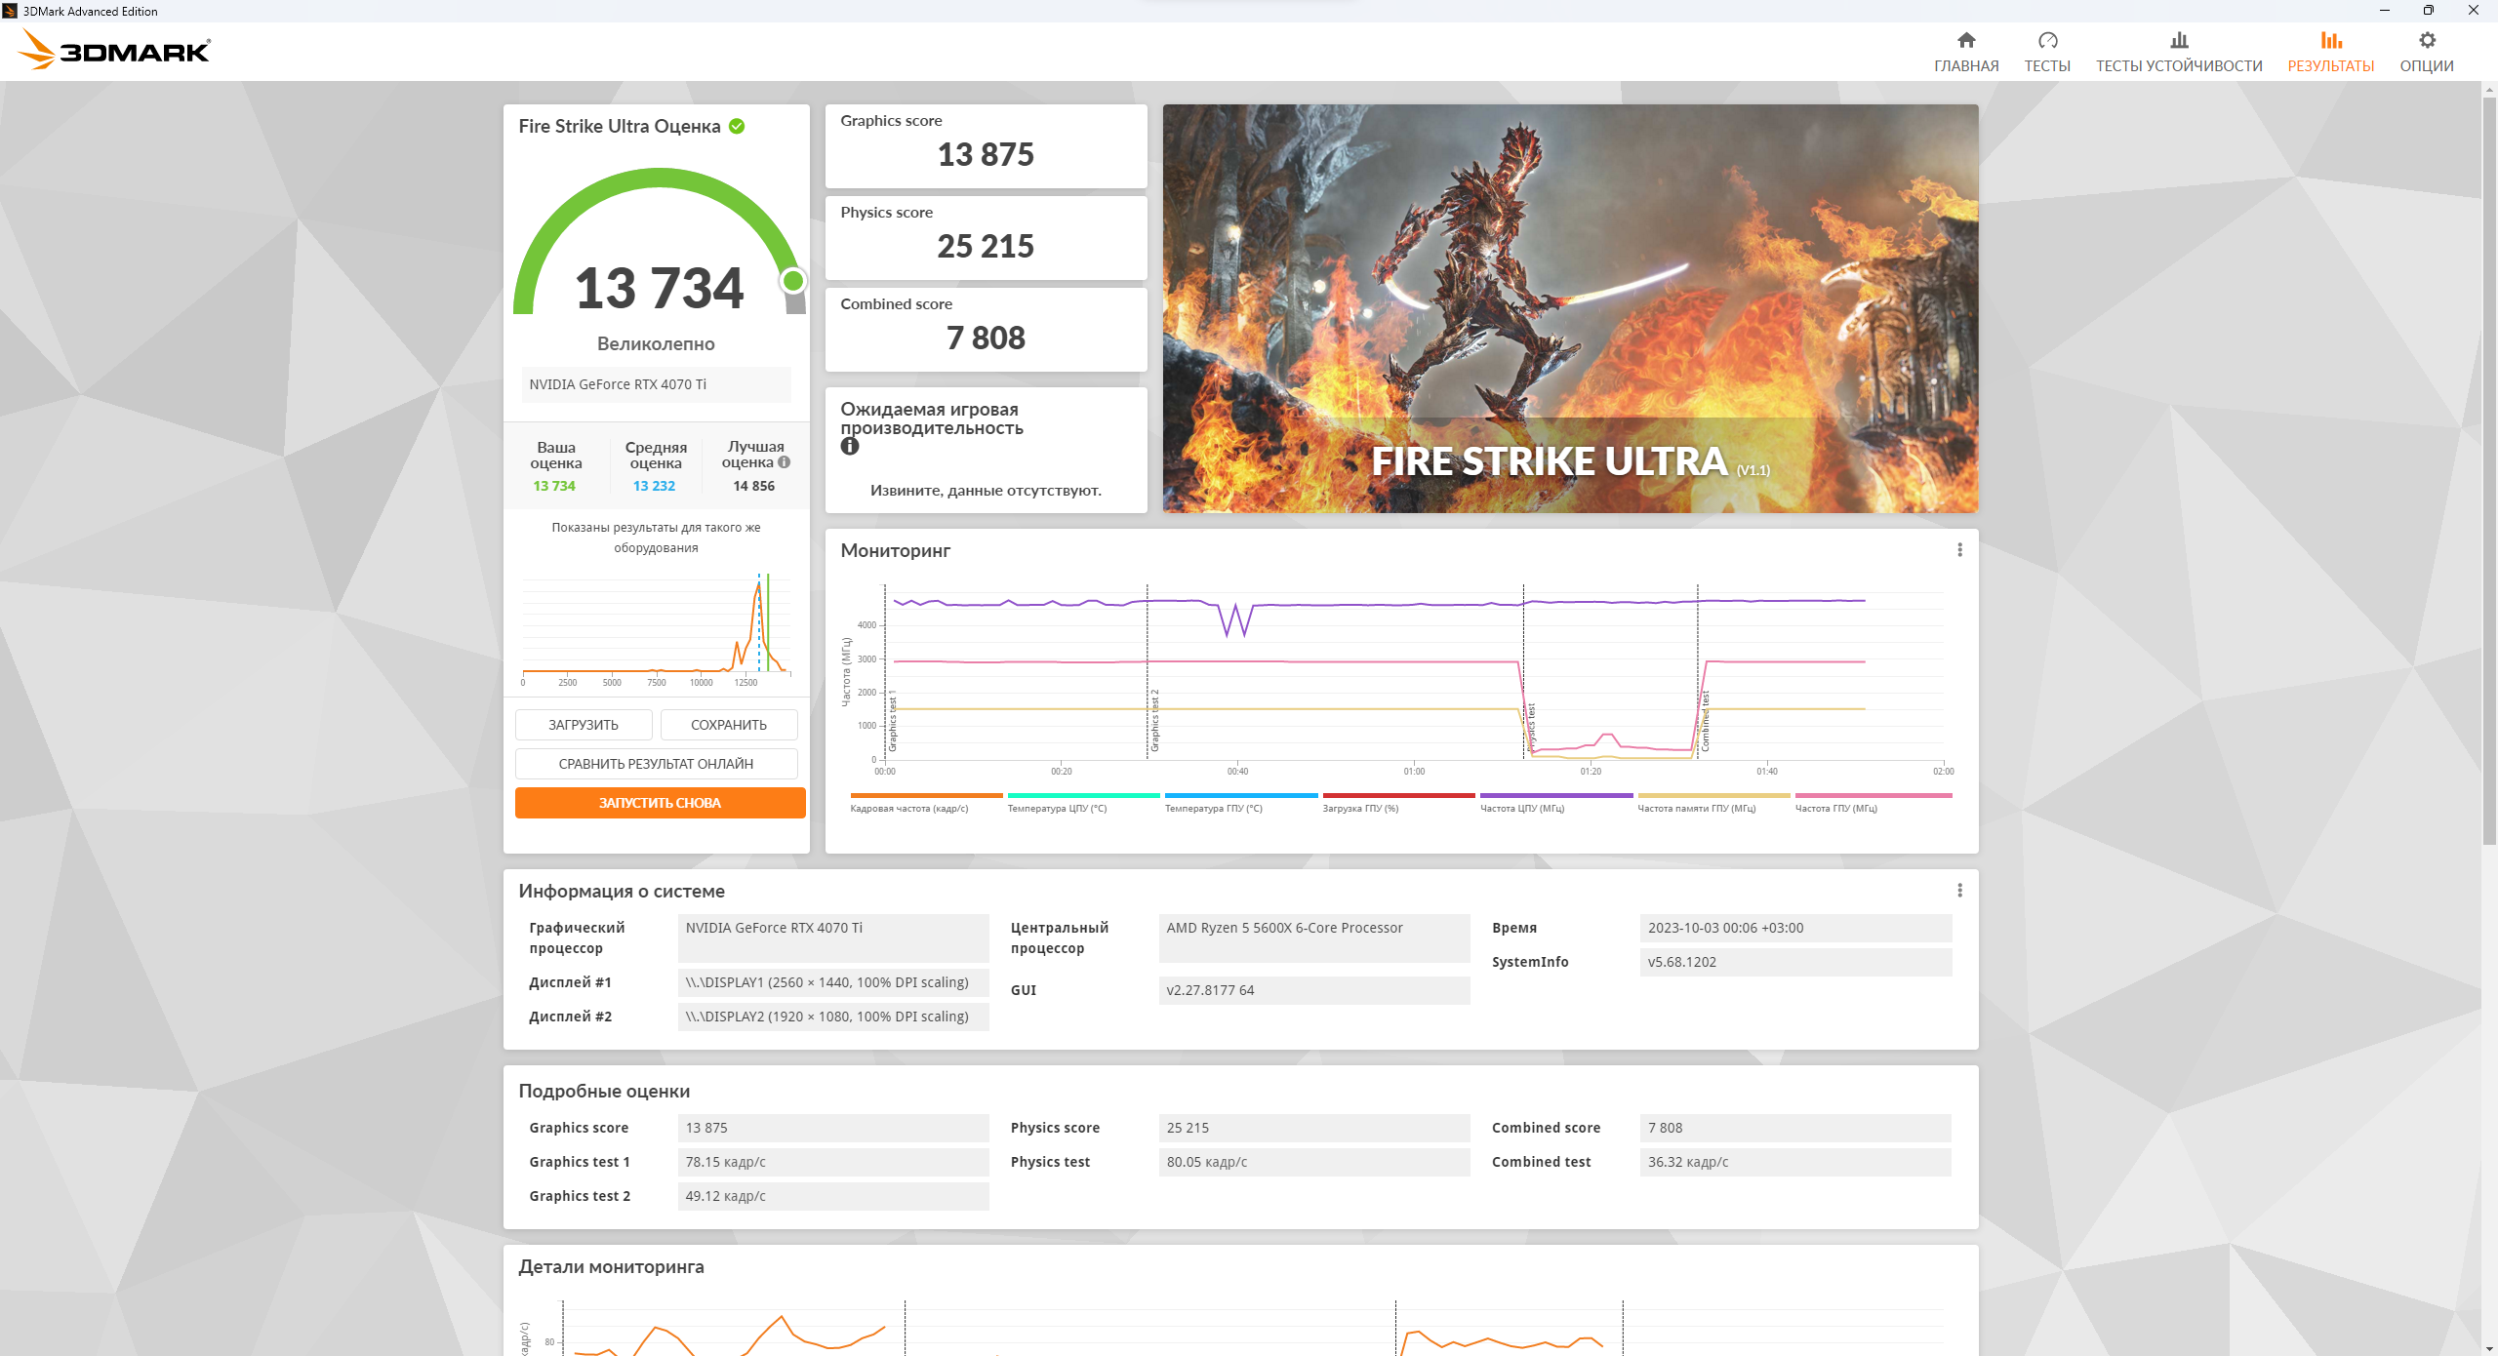
Task: Open ТЕСТЫ УСТОЙЧИВОСТИ chart icon
Action: [2178, 40]
